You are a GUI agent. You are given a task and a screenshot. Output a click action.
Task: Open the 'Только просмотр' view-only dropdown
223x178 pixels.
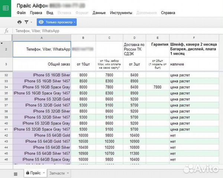coord(56,22)
